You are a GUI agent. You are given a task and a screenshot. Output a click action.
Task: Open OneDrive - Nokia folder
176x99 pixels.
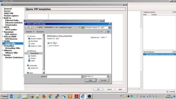pyautogui.click(x=35, y=46)
